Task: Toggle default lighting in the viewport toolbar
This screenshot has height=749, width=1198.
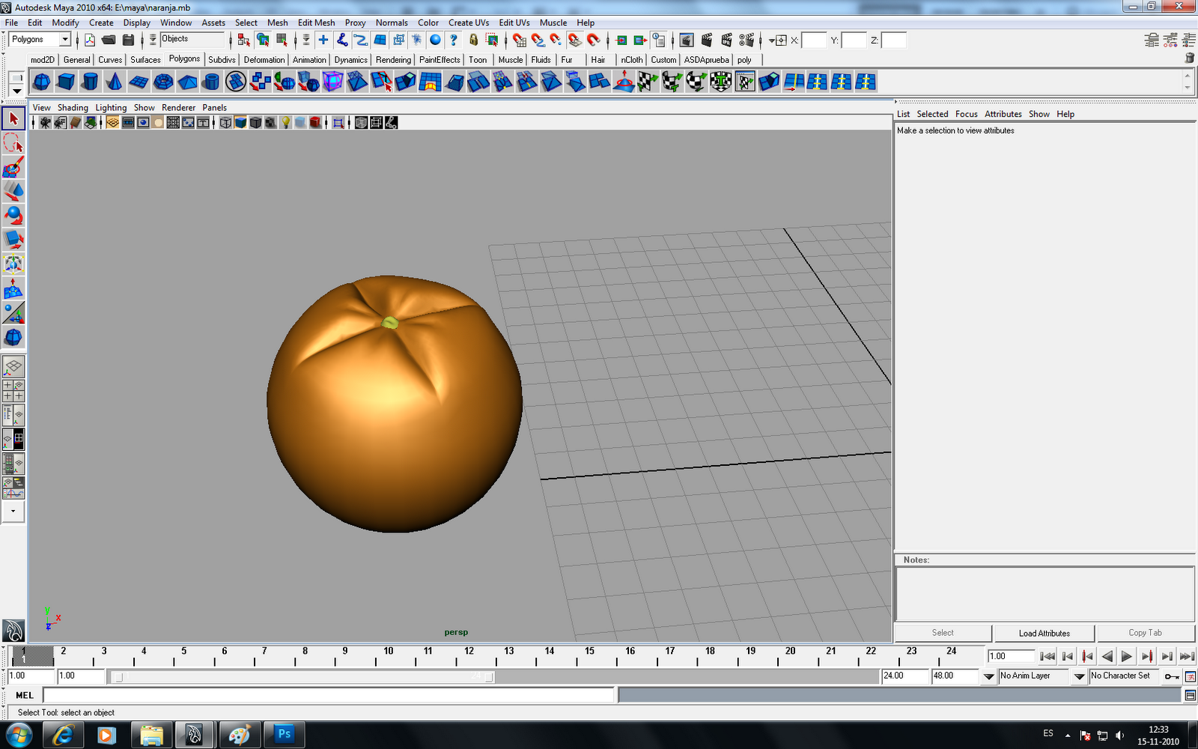Action: (285, 122)
